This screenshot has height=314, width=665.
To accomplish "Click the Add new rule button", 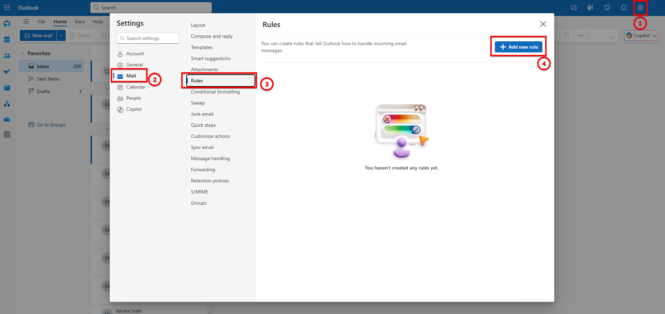I will (x=518, y=47).
